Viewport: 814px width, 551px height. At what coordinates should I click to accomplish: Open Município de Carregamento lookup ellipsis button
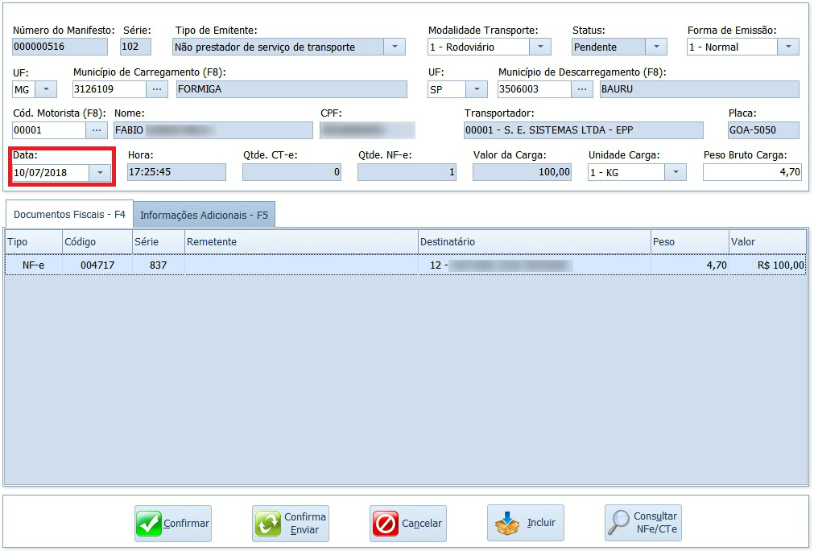156,88
